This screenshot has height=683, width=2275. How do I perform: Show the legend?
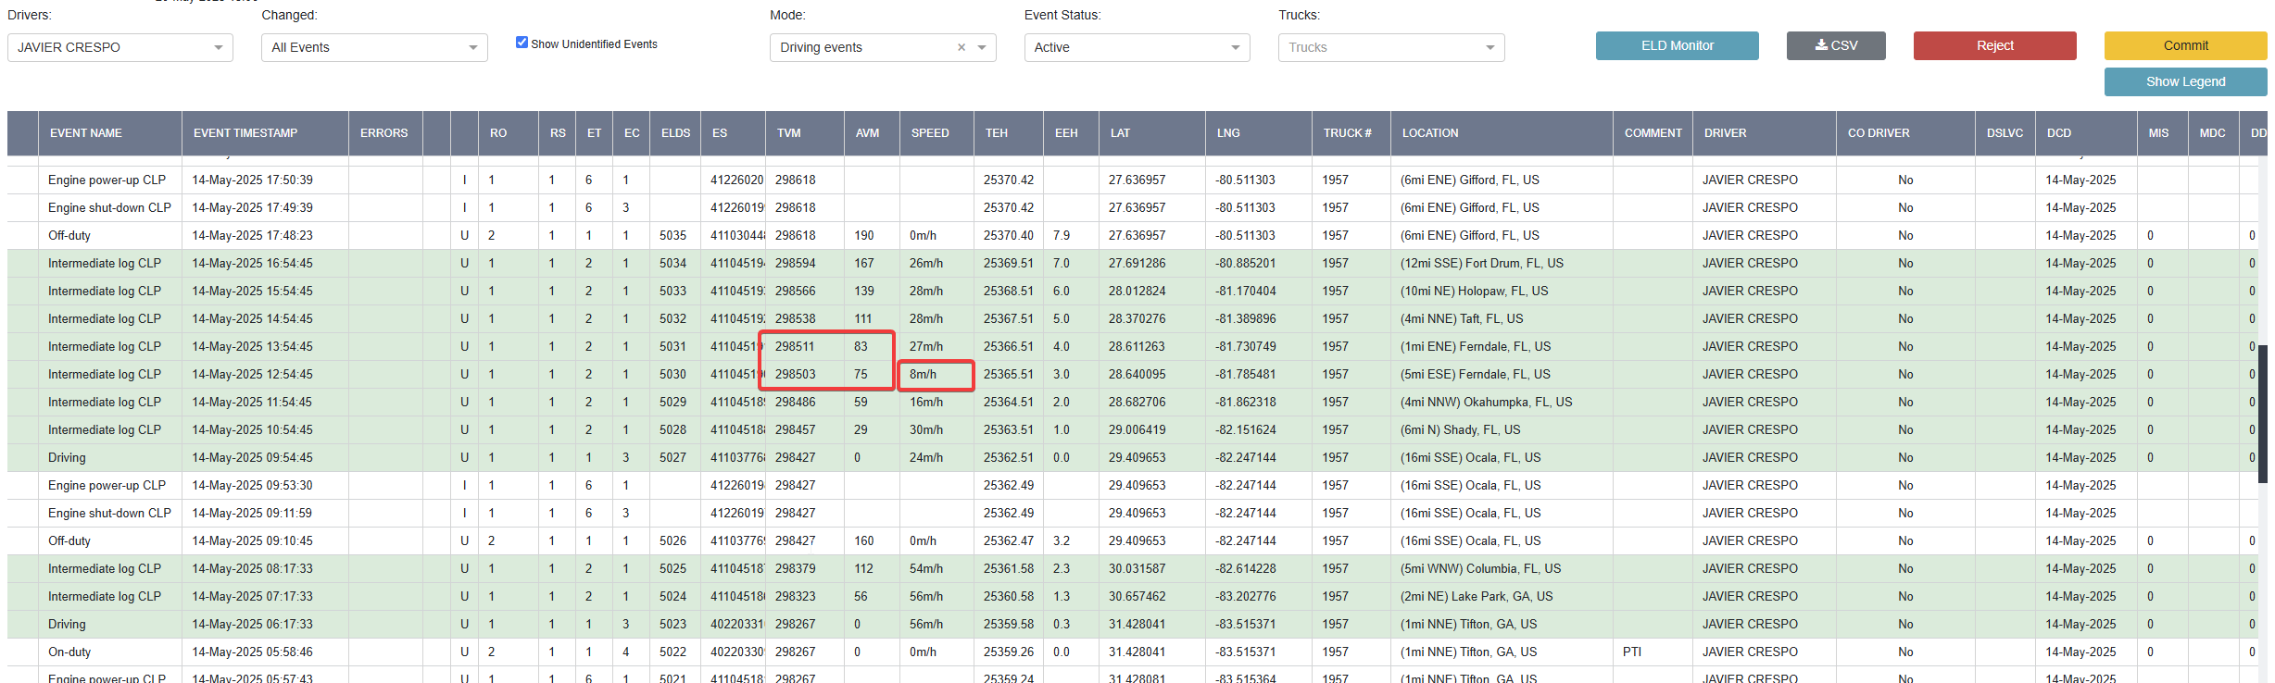point(2186,81)
